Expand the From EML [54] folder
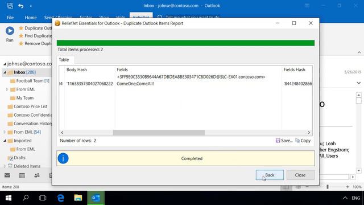Image resolution: width=364 pixels, height=205 pixels. click(5, 132)
